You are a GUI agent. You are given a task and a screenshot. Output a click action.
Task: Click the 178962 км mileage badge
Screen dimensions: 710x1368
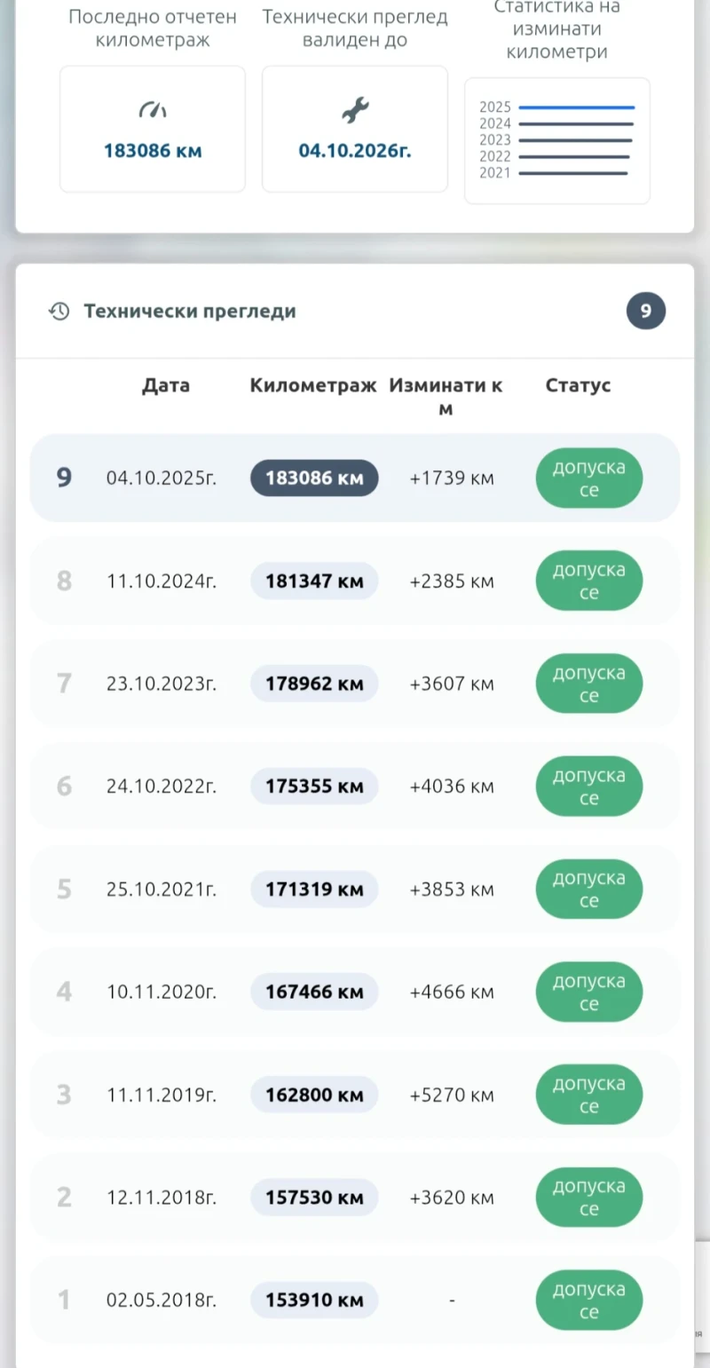point(314,684)
